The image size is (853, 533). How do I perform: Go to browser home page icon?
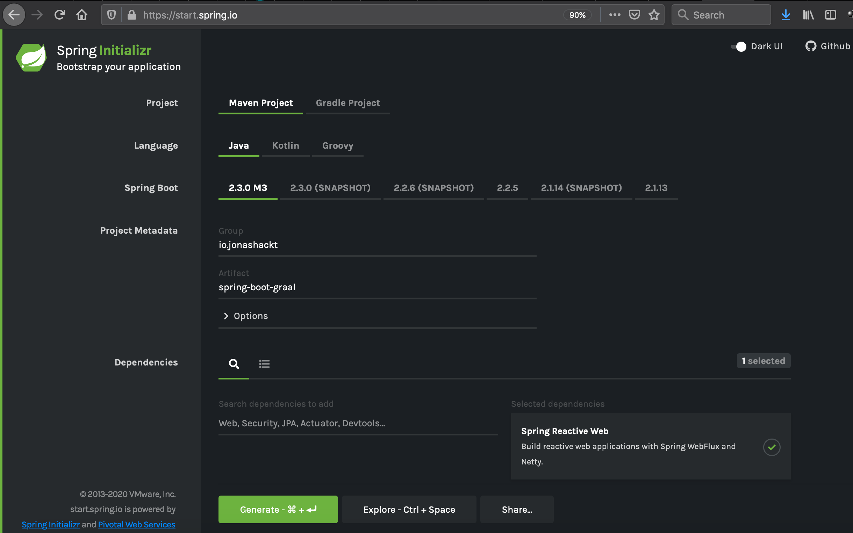(x=82, y=15)
